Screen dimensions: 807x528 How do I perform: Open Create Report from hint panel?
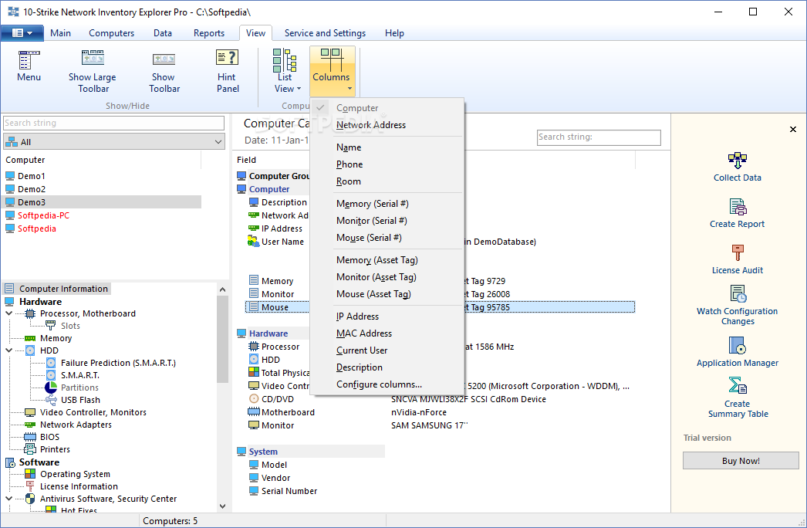point(737,214)
